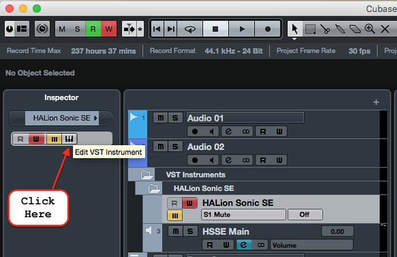Go to next marker transport button
397x257 pixels.
(171, 29)
